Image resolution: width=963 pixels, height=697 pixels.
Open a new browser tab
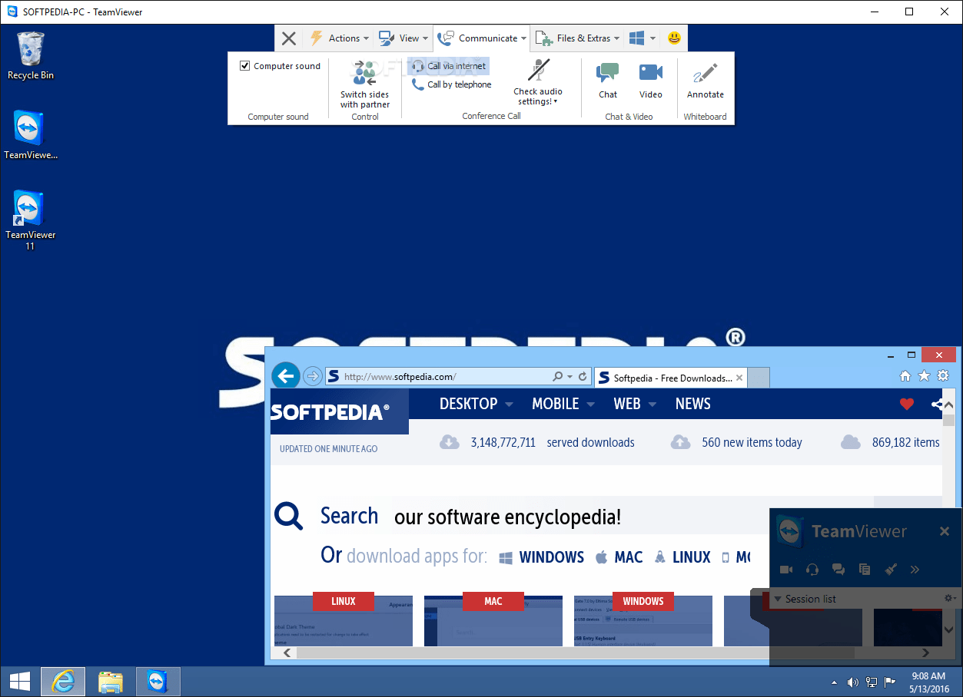(x=759, y=378)
